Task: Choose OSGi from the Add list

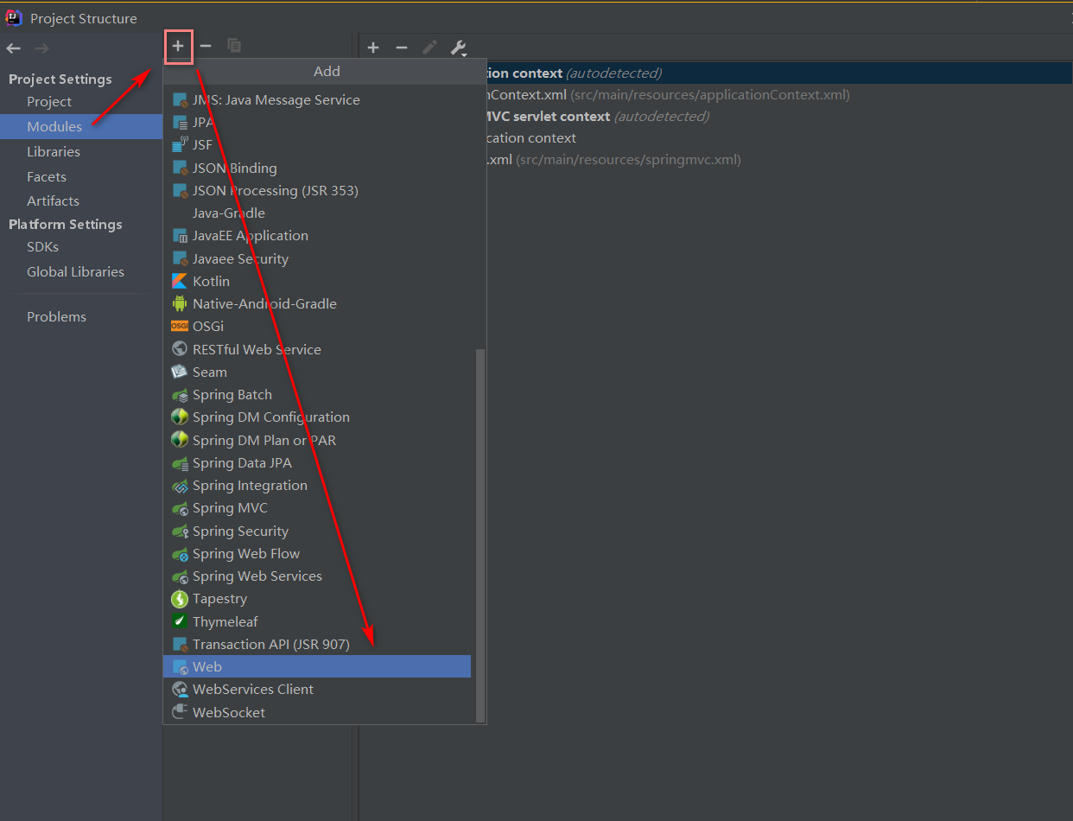Action: tap(318, 326)
